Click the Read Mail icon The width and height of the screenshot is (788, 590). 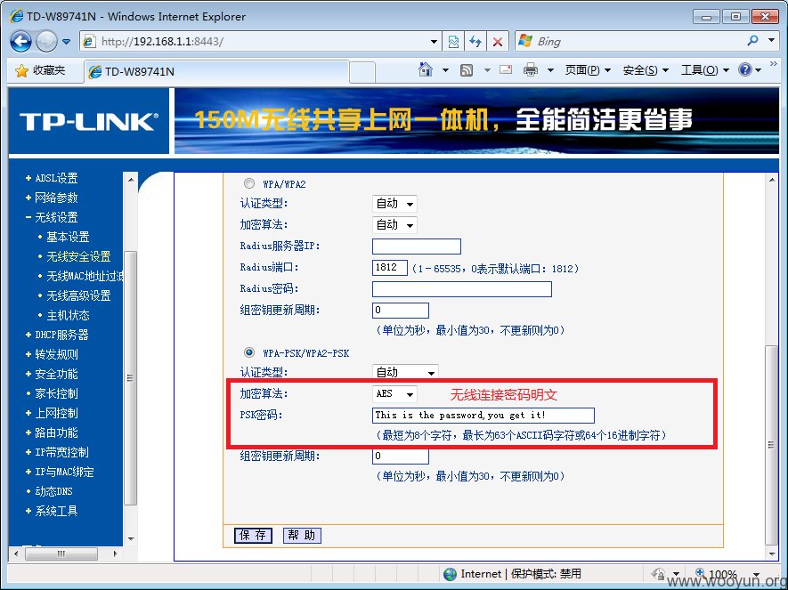[x=506, y=69]
